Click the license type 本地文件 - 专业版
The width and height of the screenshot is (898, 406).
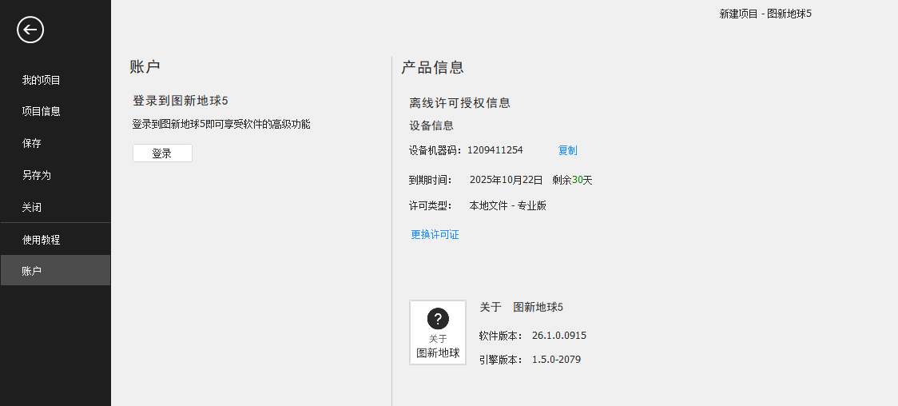[507, 205]
